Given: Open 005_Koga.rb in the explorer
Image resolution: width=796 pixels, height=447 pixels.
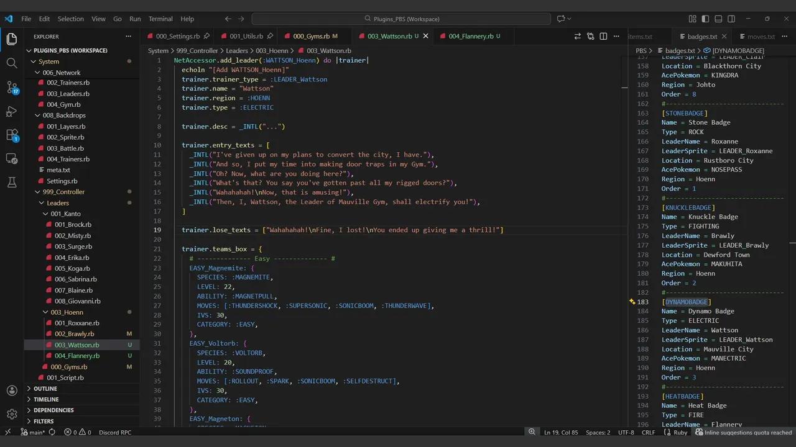Looking at the screenshot, I should [x=72, y=268].
